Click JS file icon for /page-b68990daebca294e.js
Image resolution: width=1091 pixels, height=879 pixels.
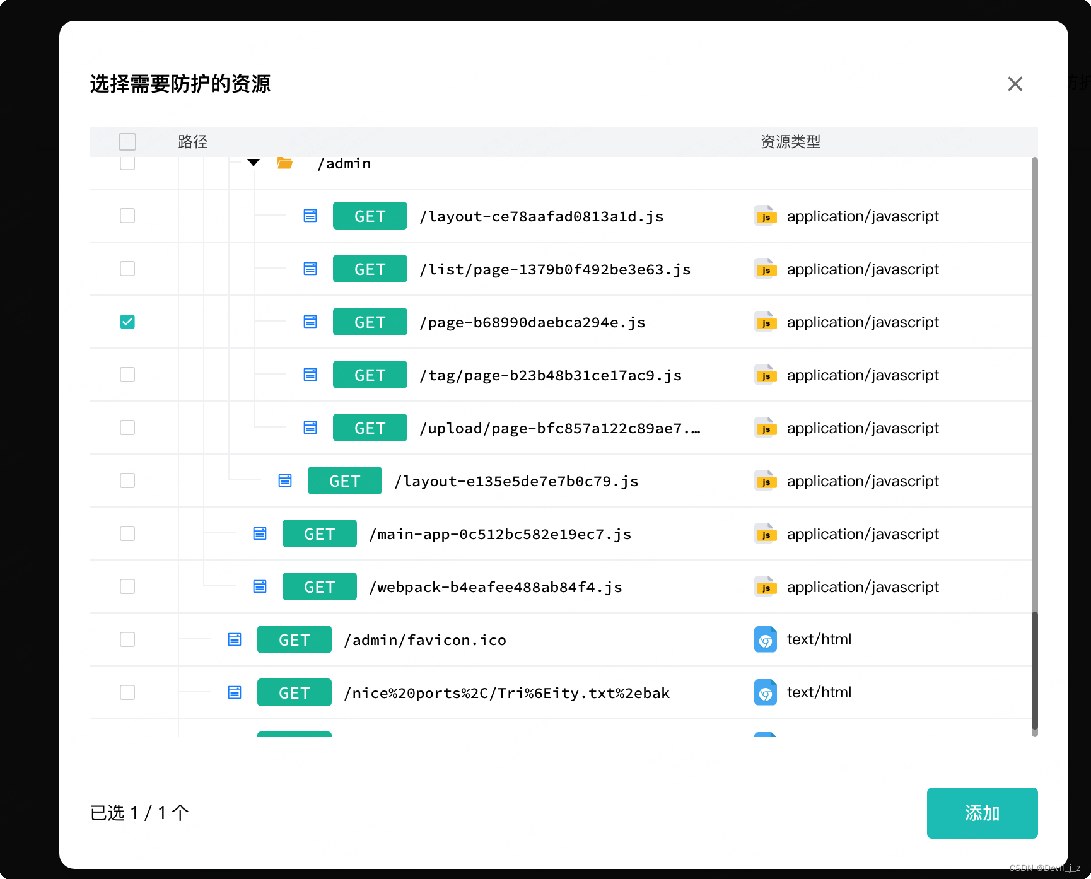pos(766,322)
